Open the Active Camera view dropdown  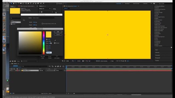[x=104, y=61]
